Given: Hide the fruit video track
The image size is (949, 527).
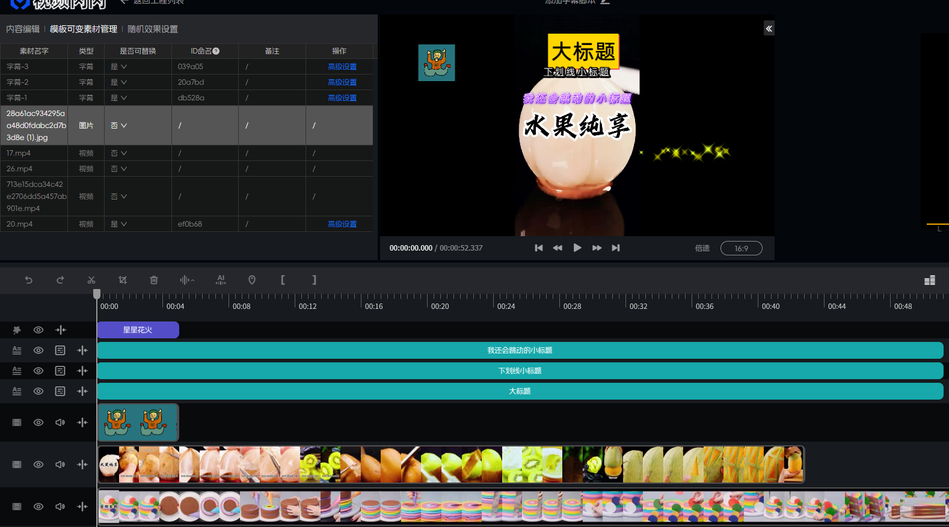Looking at the screenshot, I should pos(38,465).
